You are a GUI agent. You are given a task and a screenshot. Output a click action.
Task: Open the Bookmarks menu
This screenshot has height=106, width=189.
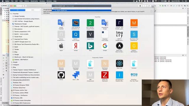34,1
